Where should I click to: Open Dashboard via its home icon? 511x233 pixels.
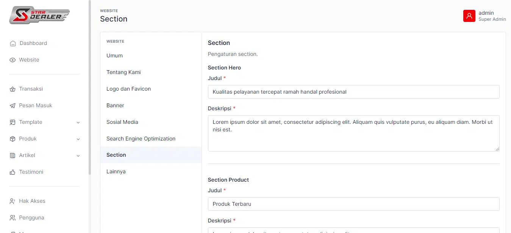(13, 43)
